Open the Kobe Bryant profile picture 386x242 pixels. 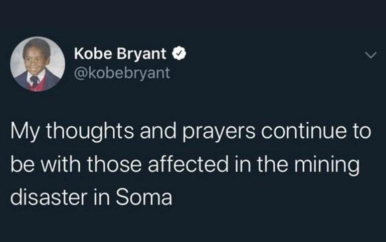(x=37, y=65)
